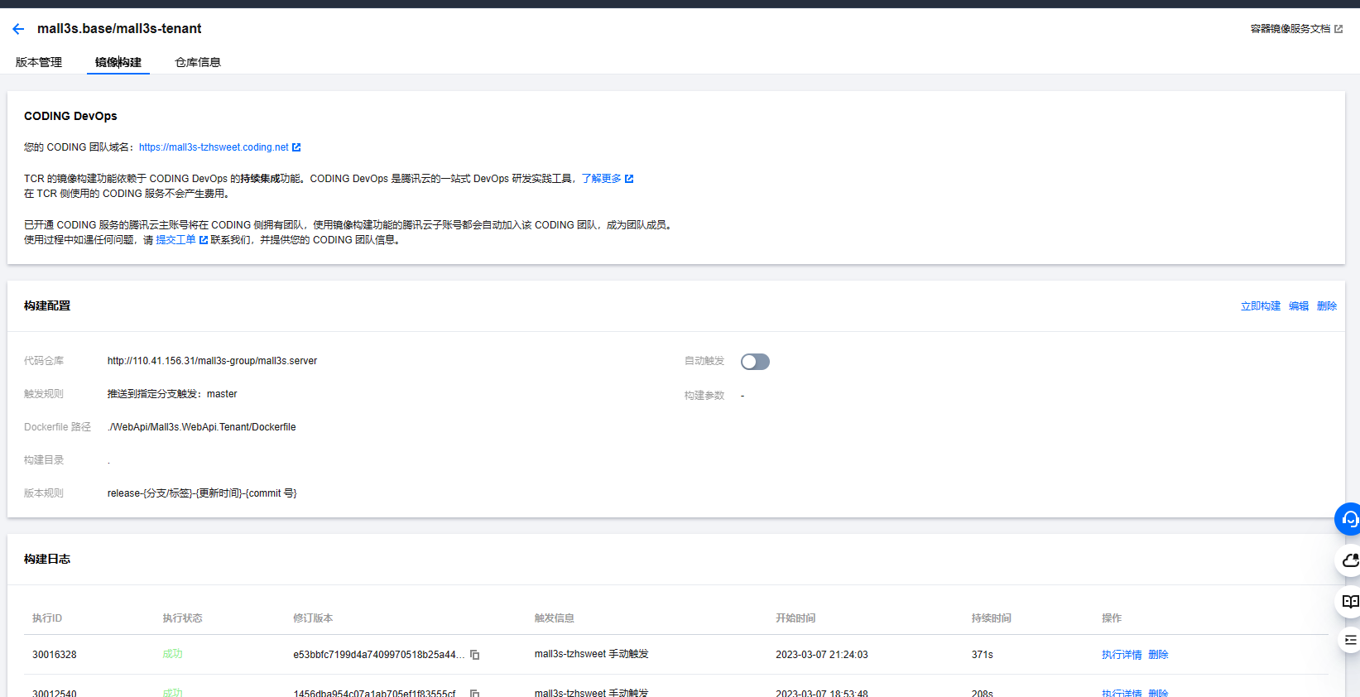Viewport: 1360px width, 697px height.
Task: Select the 镜像构建 tab
Action: point(118,62)
